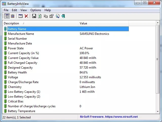
Task: Click the scrollbar up arrow
Action: pos(158,23)
